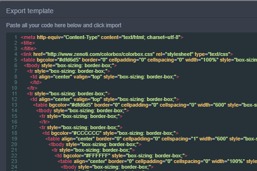Click line number 13 in the gutter
257x171 pixels.
coord(14,105)
